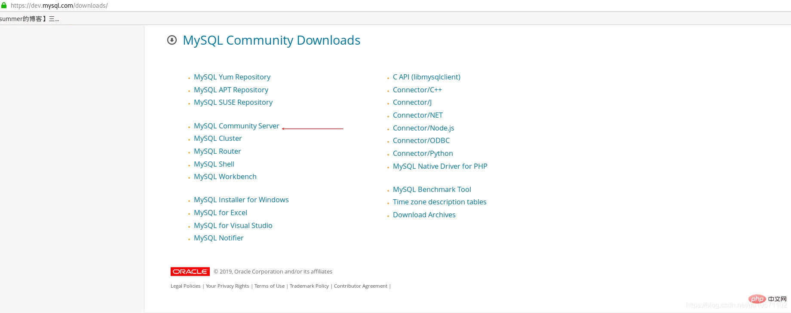Click C API (libmysqlclient) link
Screen dimensions: 791x313
pyautogui.click(x=426, y=77)
